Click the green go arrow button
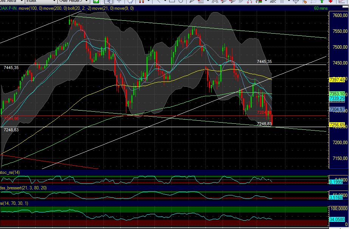The height and width of the screenshot is (229, 349). [x=96, y=2]
